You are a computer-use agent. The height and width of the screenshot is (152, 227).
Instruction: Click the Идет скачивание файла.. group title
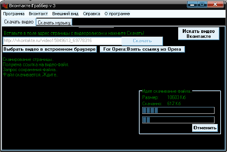pyautogui.click(x=167, y=91)
